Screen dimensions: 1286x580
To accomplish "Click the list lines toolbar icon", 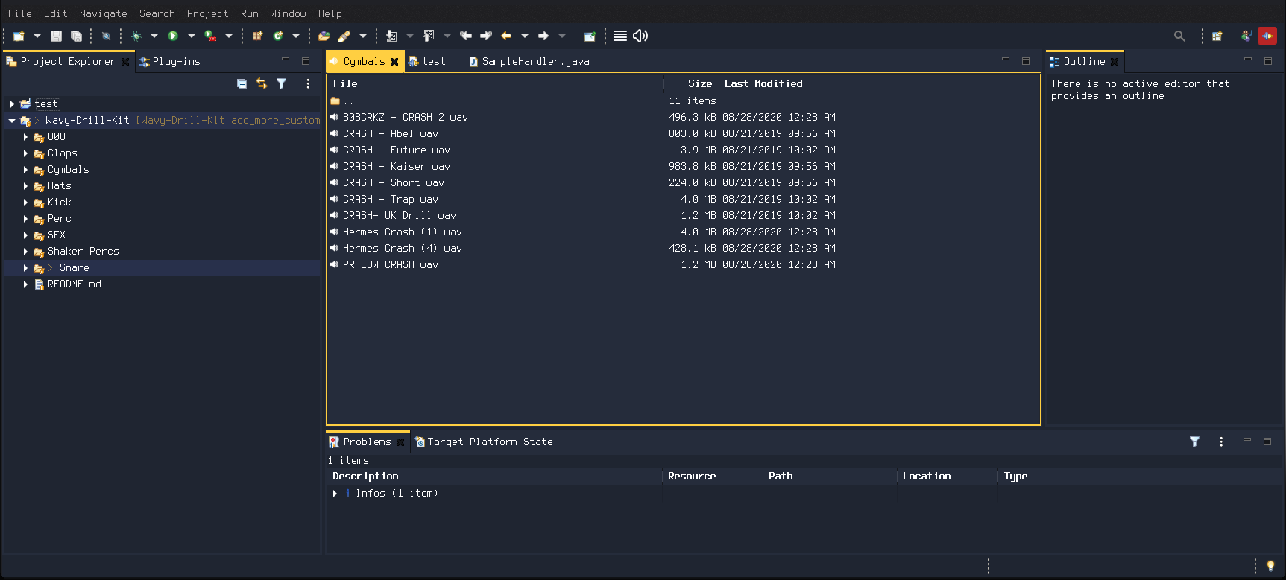I will [620, 36].
